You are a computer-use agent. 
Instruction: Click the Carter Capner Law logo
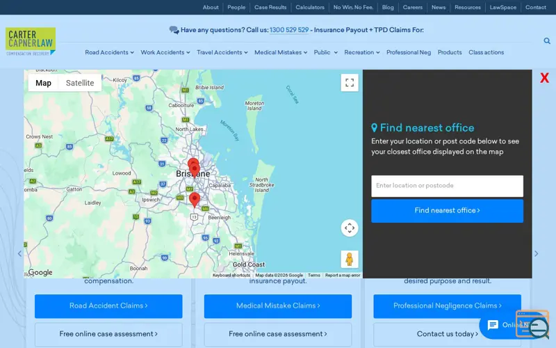pos(31,41)
